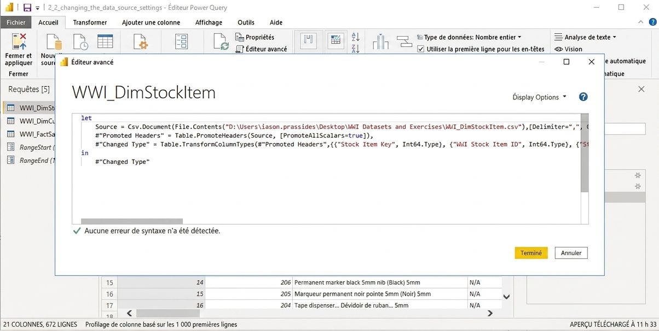
Task: Open help question mark in Éditeur avancé
Action: 583,97
